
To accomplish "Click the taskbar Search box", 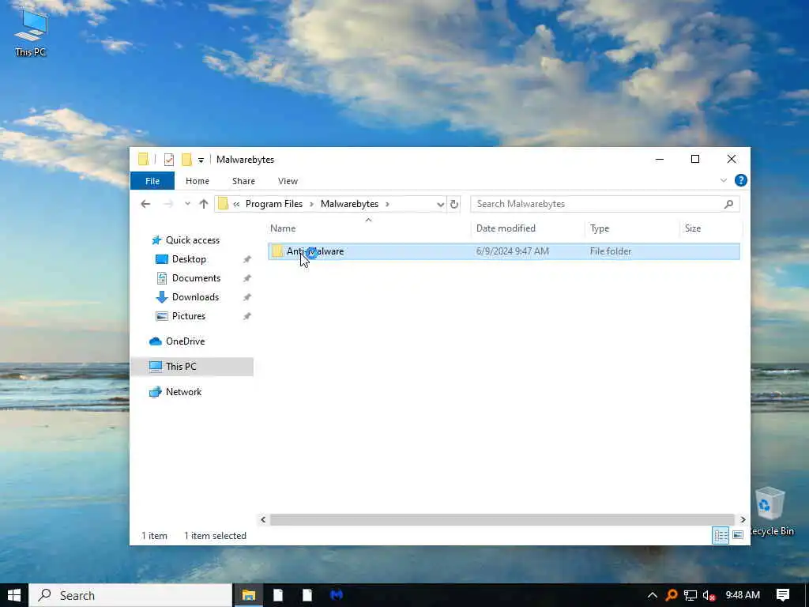I will [130, 595].
